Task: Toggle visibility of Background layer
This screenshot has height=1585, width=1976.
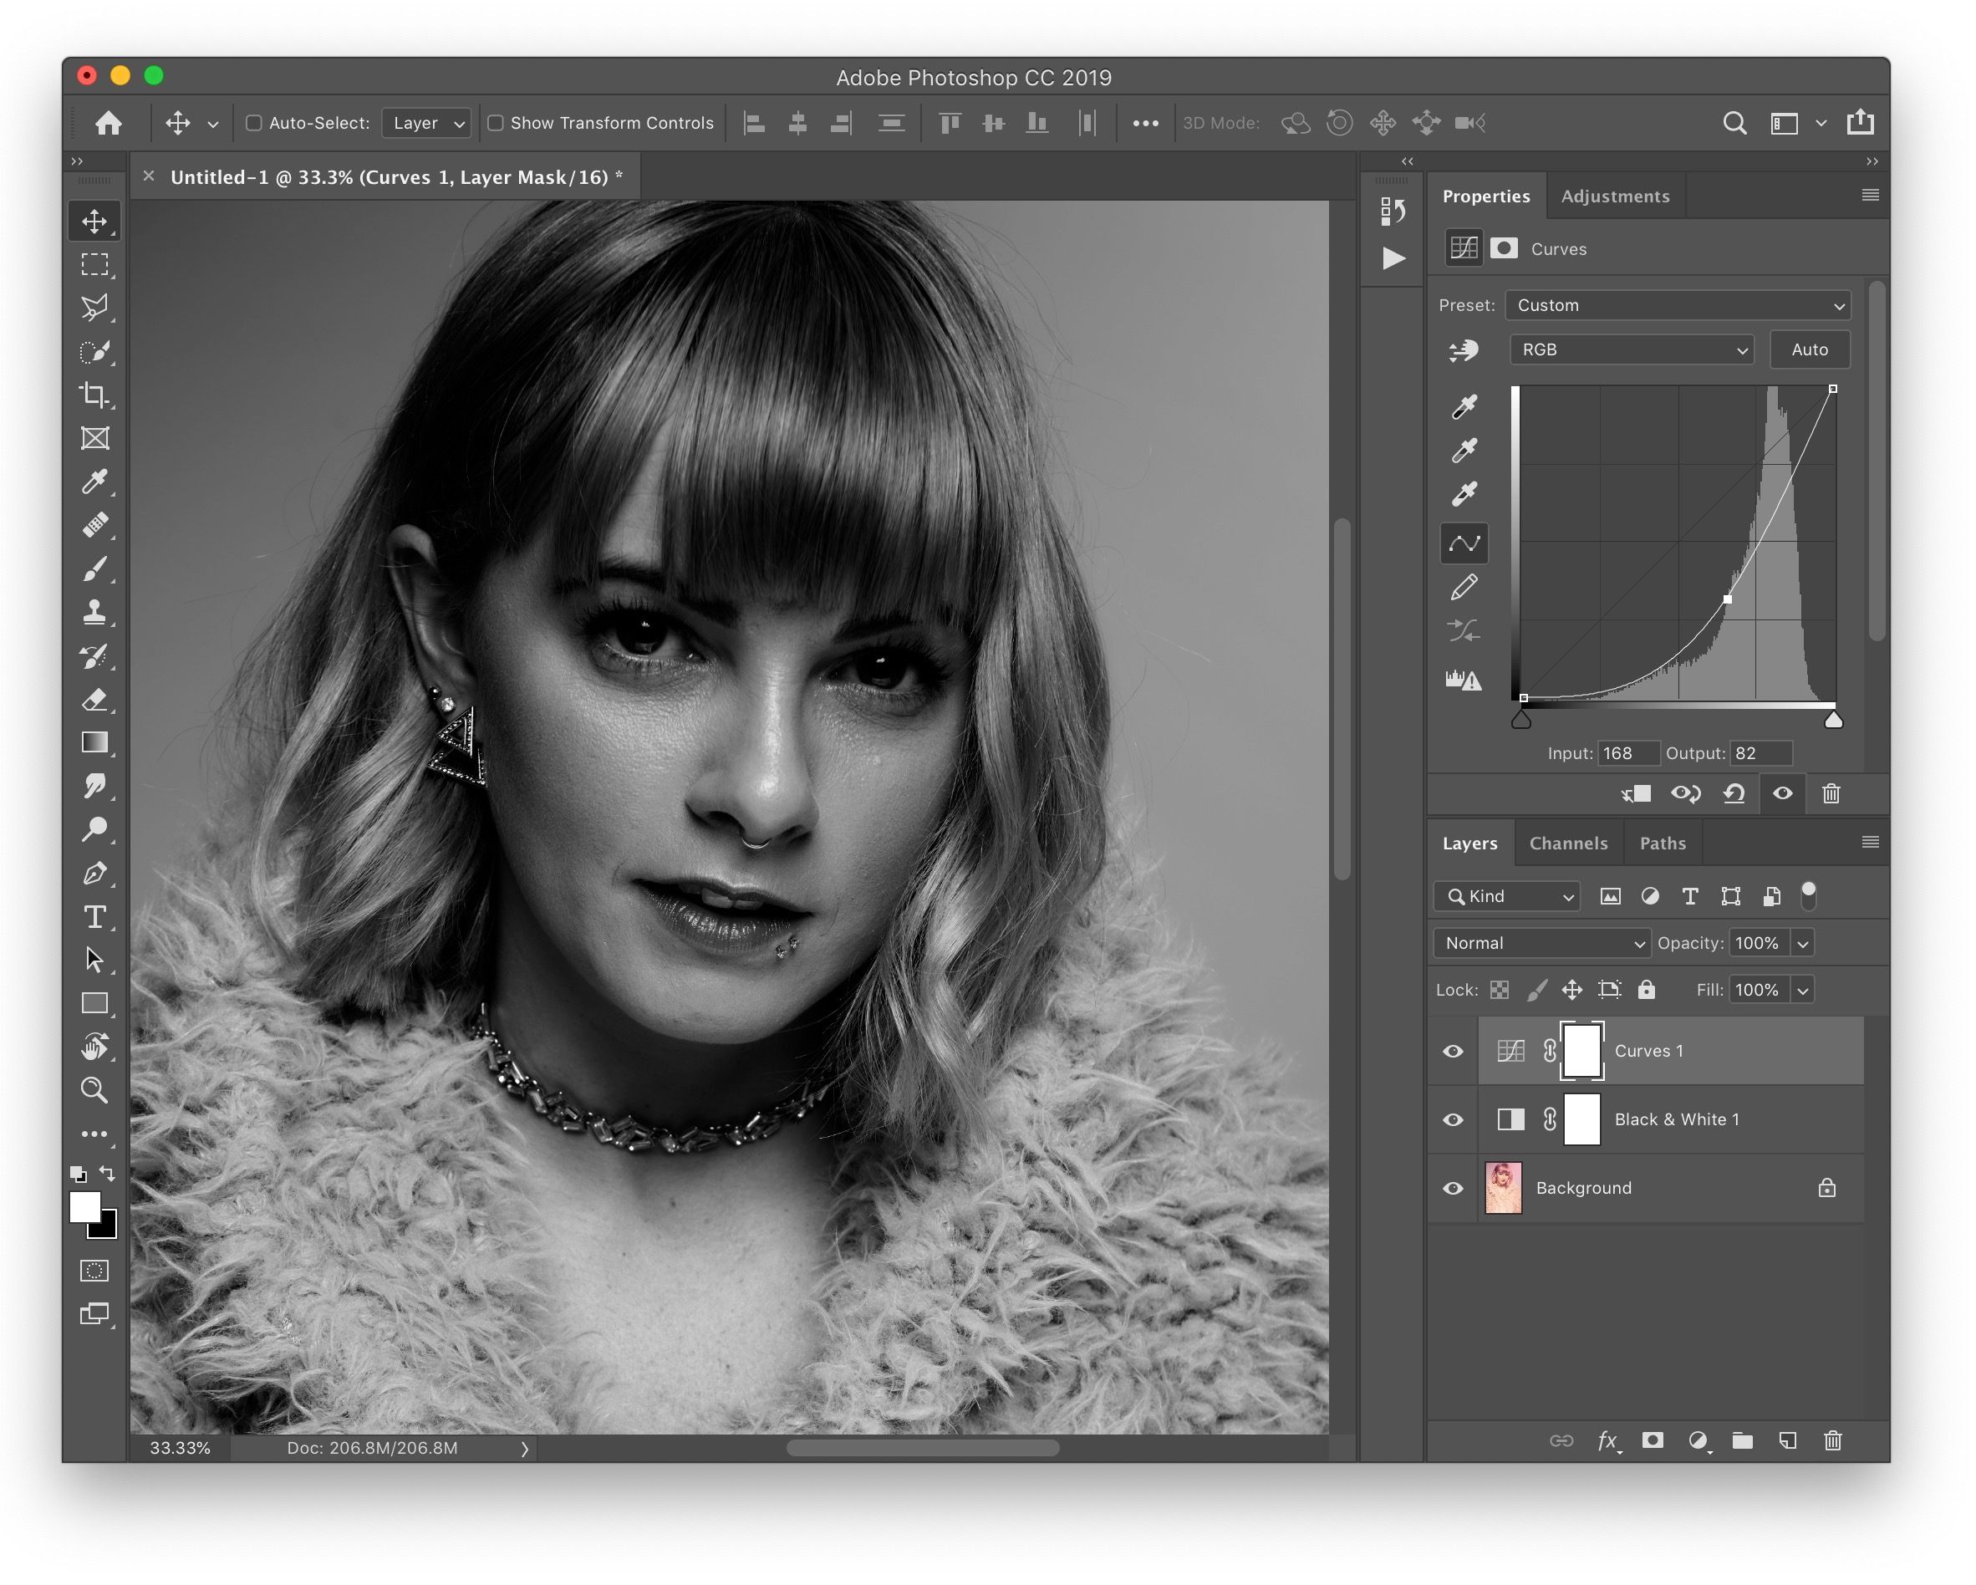Action: [x=1452, y=1189]
